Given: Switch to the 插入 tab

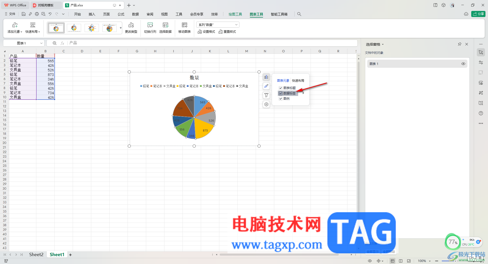Looking at the screenshot, I should click(92, 14).
